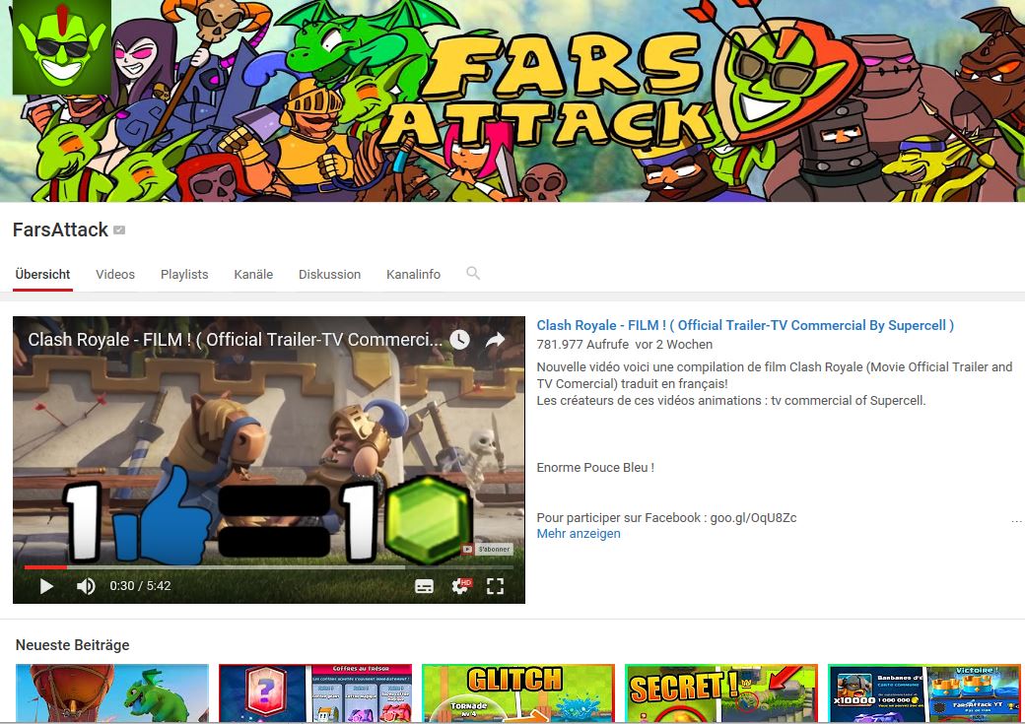The image size is (1025, 724).
Task: Click the Watch Later clock icon
Action: tap(459, 340)
